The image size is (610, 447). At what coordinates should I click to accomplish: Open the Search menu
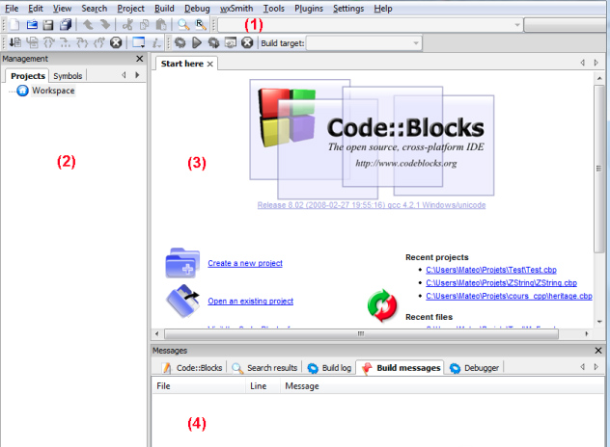point(95,8)
